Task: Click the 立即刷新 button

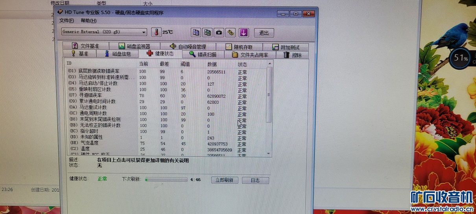Action: 225,180
